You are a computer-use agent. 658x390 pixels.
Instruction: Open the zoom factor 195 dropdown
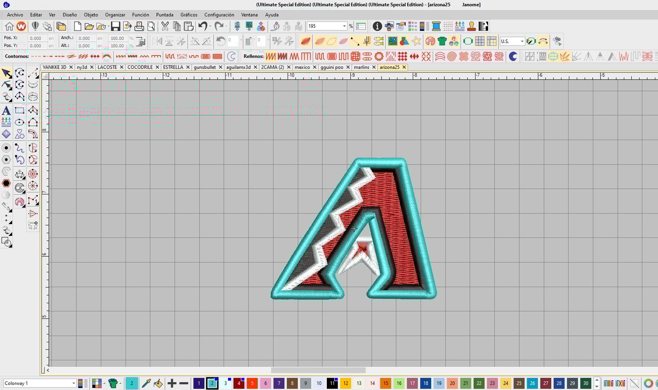(344, 26)
